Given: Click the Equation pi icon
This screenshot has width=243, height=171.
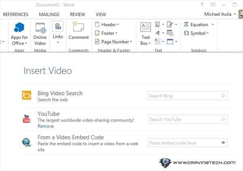Looking at the screenshot, I should (186, 24).
